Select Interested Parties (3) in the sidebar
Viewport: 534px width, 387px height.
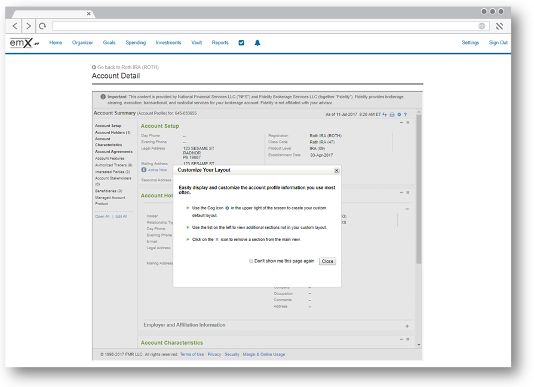[112, 172]
